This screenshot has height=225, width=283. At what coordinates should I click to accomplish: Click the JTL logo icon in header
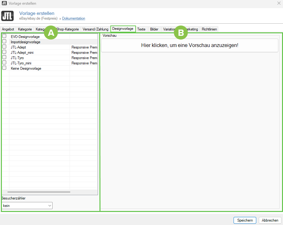tap(7, 16)
